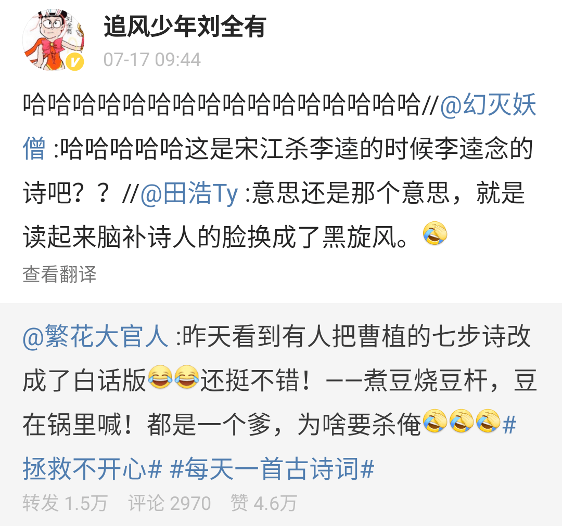Tap second laughing emoji before 还挺不错
This screenshot has width=562, height=526.
pyautogui.click(x=187, y=377)
